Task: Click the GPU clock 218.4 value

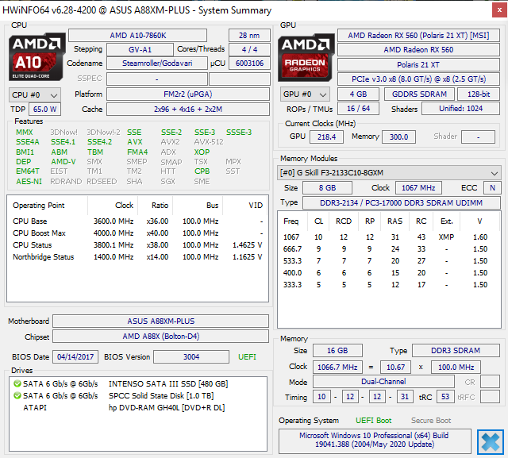Action: pos(326,137)
